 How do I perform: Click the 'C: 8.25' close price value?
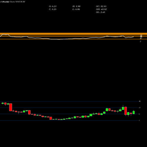53,9
